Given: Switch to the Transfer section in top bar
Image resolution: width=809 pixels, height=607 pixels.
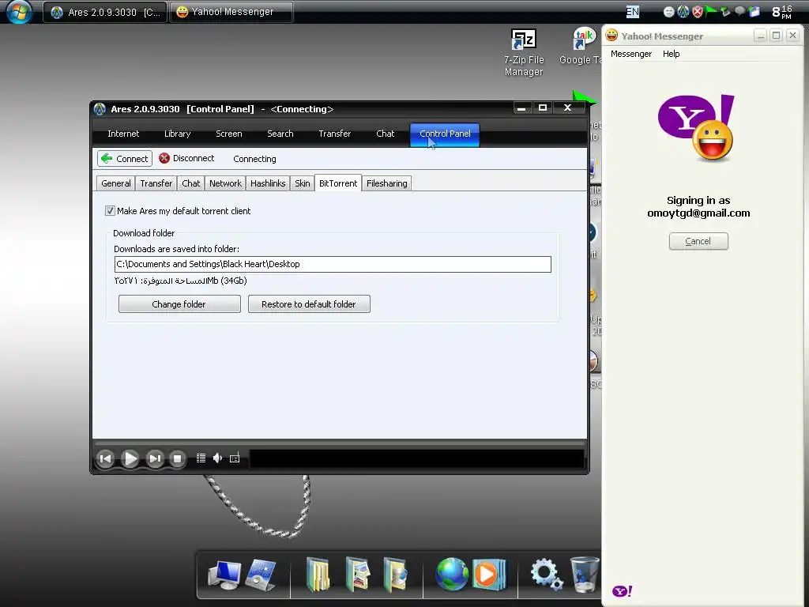Looking at the screenshot, I should click(335, 134).
